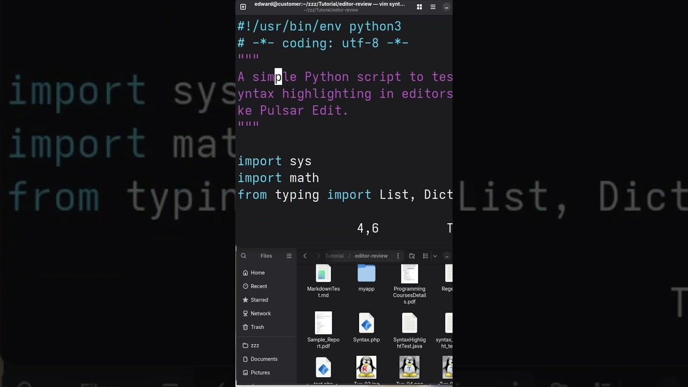Show the terminal tab overview grid
Screen dimensions: 688x387
(419, 7)
